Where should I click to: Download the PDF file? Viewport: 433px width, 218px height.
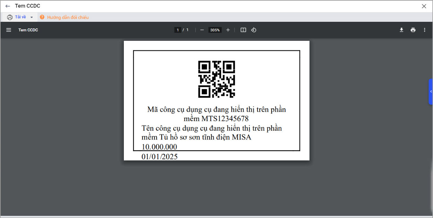[x=401, y=30]
